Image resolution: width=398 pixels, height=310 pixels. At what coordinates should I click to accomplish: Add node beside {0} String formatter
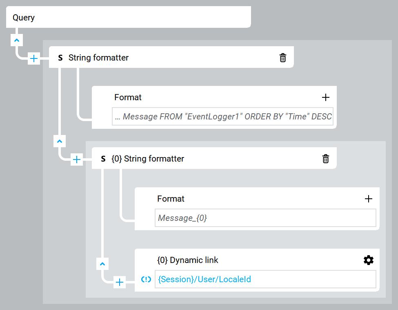pyautogui.click(x=77, y=159)
